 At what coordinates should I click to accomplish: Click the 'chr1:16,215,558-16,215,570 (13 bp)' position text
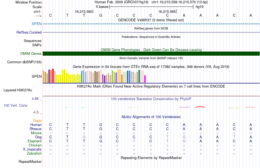pos(180,2)
